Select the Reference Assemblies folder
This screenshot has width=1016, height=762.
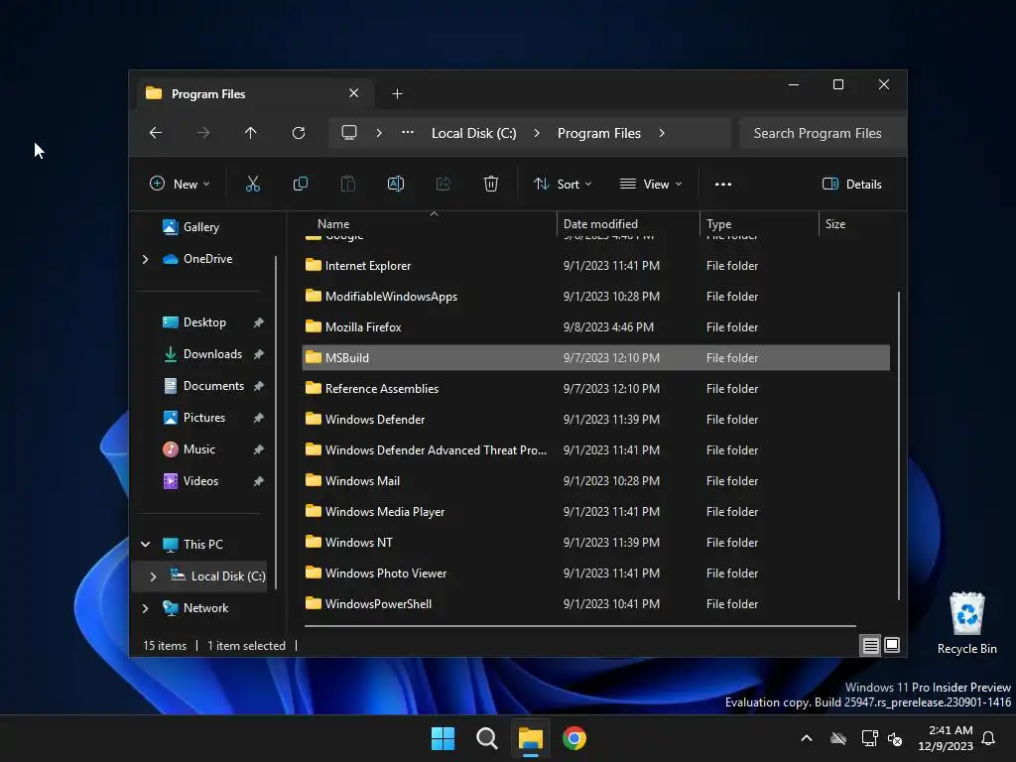tap(595, 389)
